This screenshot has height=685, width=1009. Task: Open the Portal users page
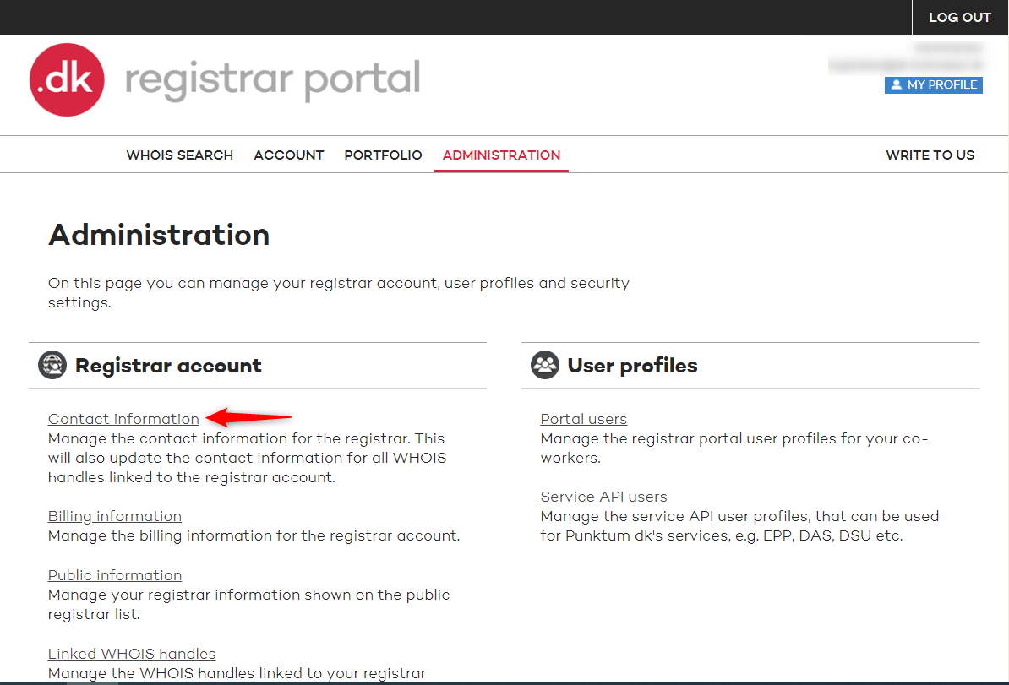coord(584,419)
